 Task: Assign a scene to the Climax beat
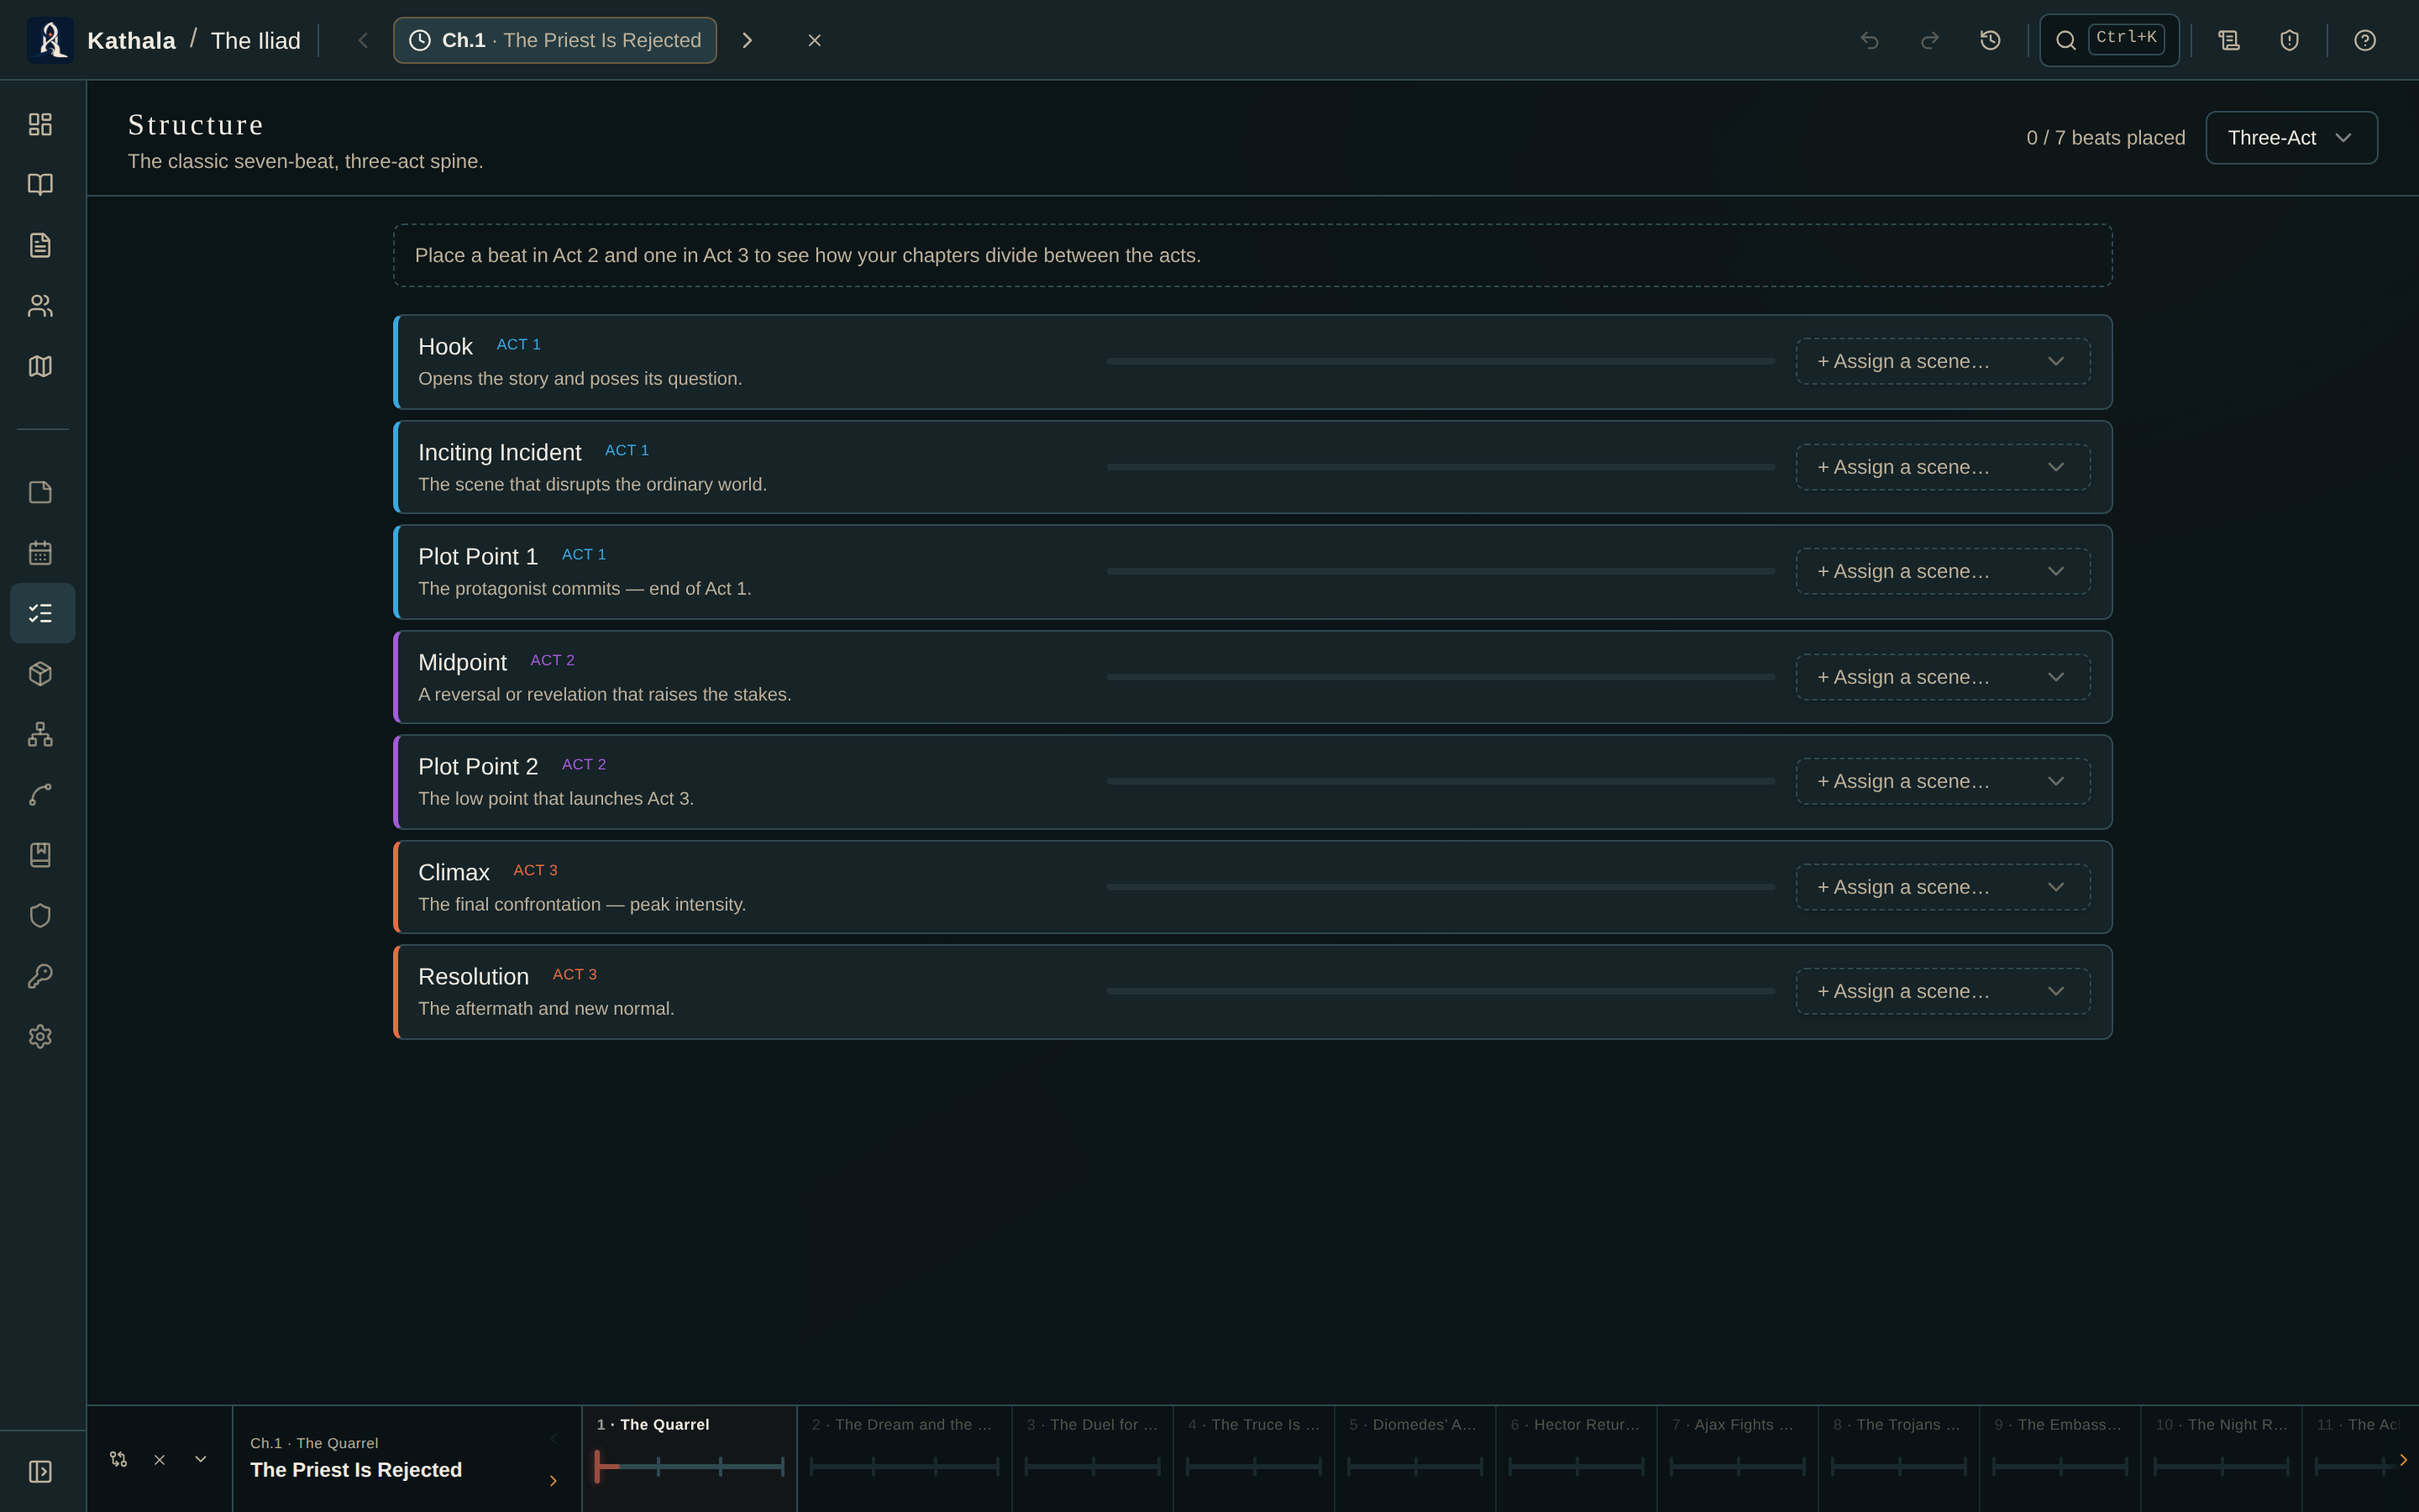pyautogui.click(x=1942, y=887)
